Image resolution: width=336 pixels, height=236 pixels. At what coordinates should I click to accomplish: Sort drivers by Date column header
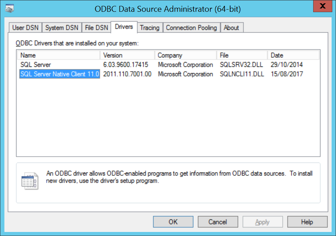coord(293,56)
